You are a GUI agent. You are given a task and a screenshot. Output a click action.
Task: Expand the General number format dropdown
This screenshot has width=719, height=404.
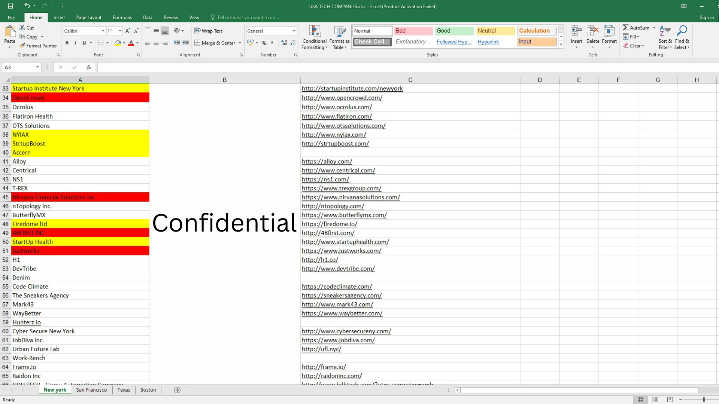click(x=294, y=31)
